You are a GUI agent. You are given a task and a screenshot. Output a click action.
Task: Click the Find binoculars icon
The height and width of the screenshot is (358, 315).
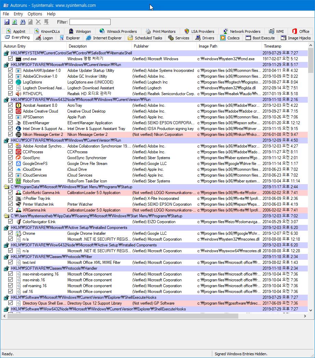coord(23,22)
